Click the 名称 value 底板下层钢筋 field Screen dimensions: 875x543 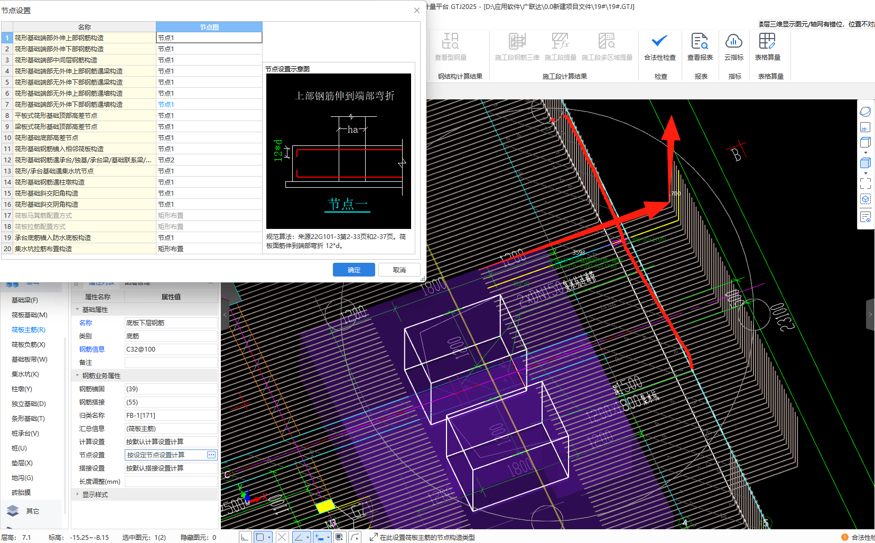click(x=171, y=323)
